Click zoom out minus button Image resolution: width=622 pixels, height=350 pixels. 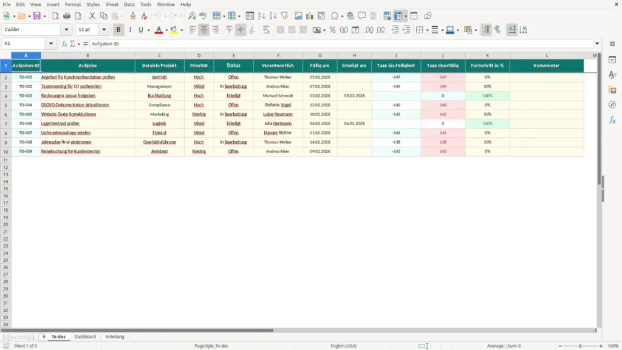pyautogui.click(x=559, y=346)
